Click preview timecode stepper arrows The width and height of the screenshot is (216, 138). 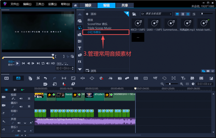tap(73, 68)
